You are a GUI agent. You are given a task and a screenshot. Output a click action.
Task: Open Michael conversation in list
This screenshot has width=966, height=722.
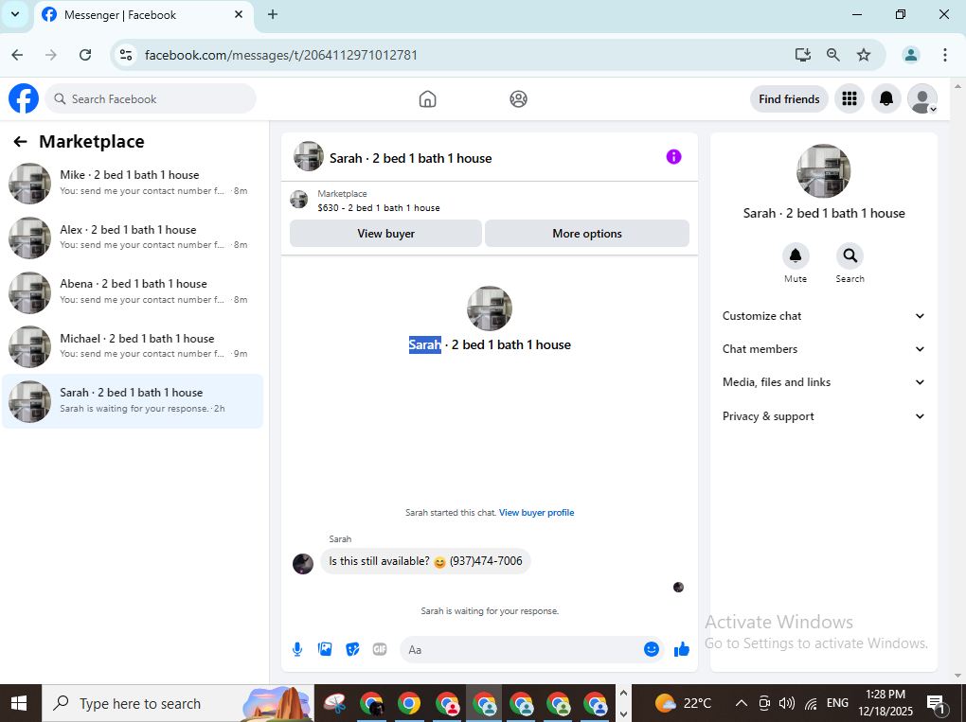(133, 346)
